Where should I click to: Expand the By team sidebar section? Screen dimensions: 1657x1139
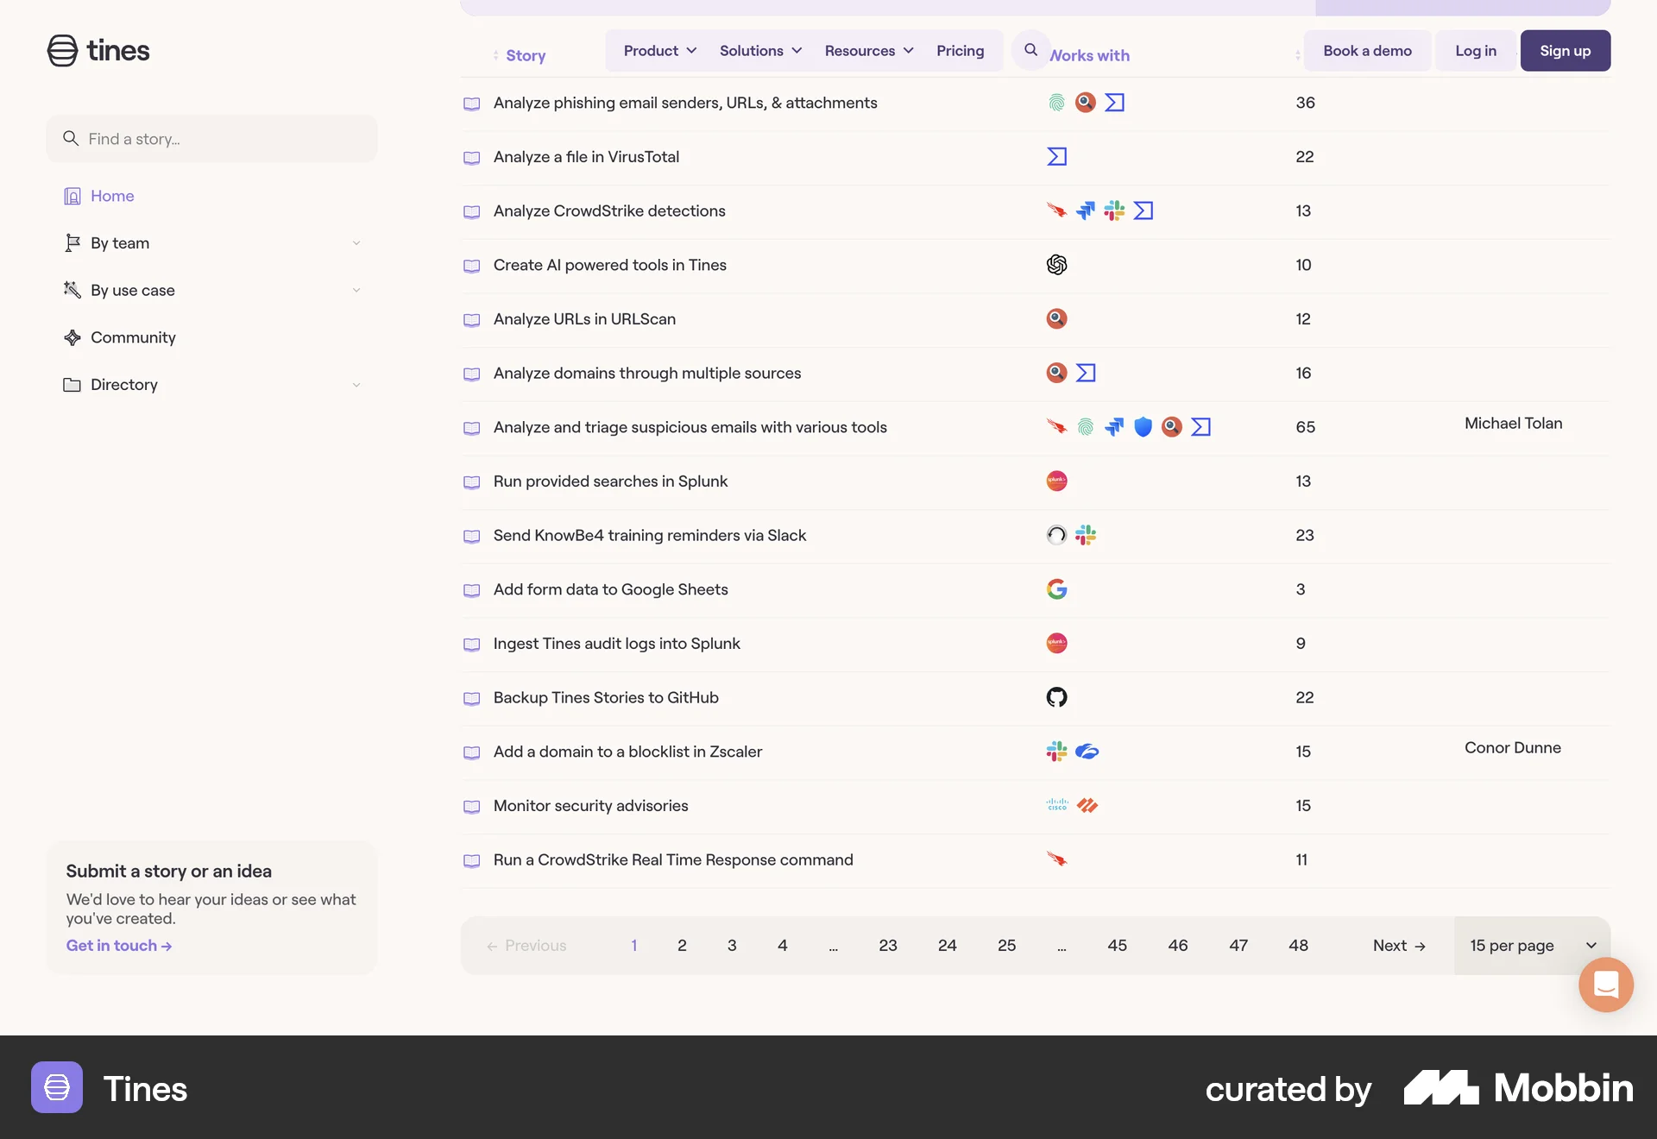211,242
